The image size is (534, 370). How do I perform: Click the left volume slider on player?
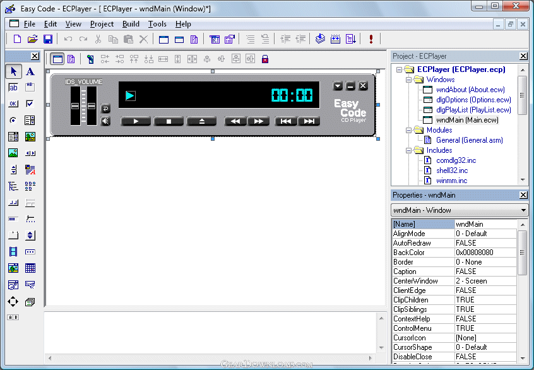(75, 105)
